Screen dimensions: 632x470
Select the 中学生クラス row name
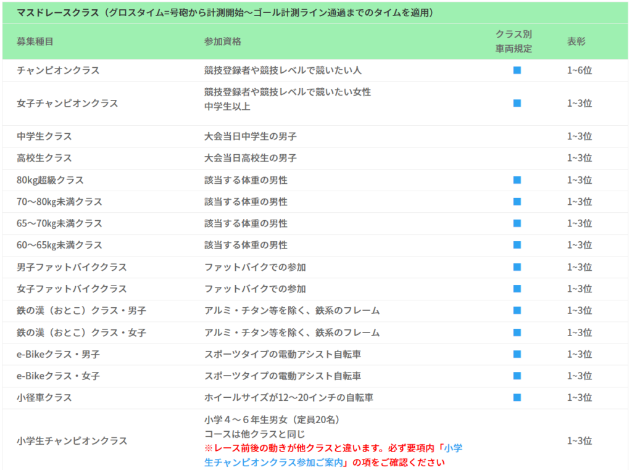coord(44,136)
